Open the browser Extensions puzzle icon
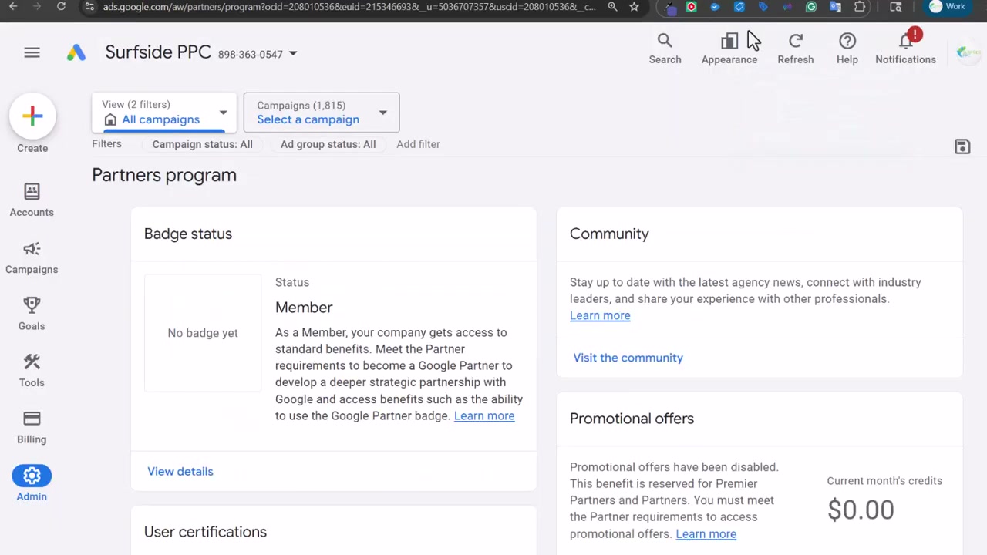The height and width of the screenshot is (555, 987). tap(860, 7)
